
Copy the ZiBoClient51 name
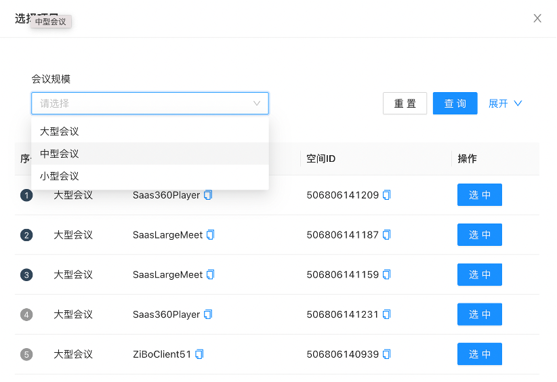(x=200, y=354)
